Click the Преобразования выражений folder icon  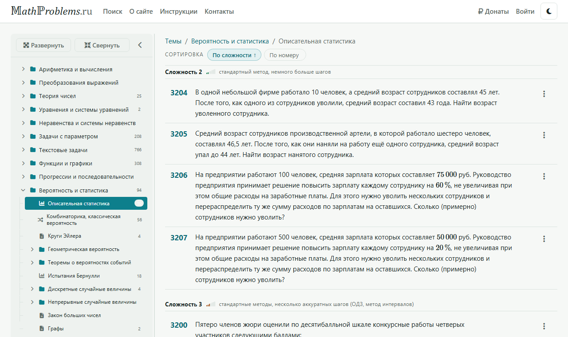33,82
